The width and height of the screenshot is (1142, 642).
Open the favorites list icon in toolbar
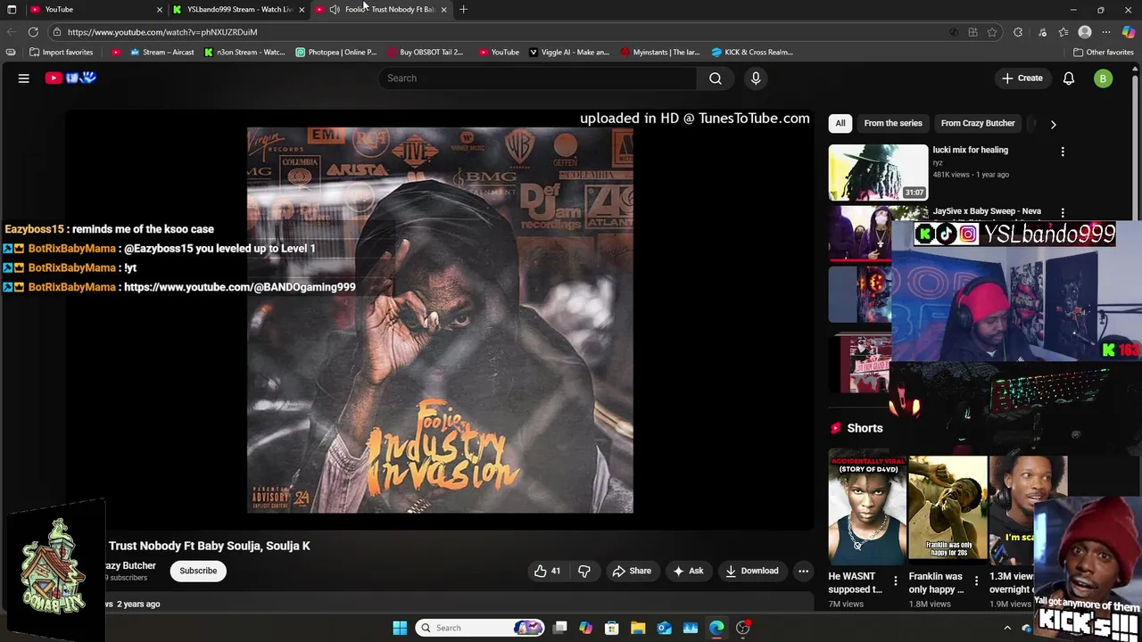1063,32
